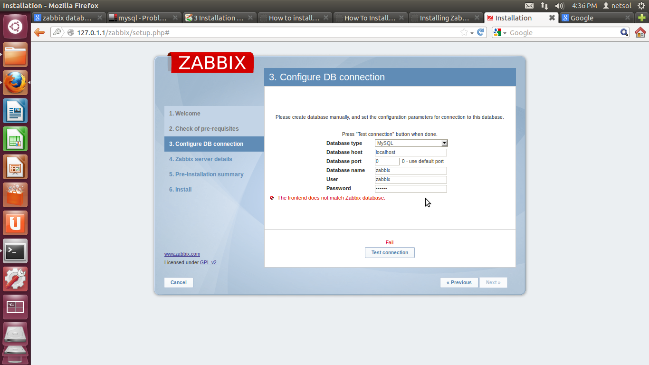
Task: Reload the page with refresh icon
Action: 481,32
